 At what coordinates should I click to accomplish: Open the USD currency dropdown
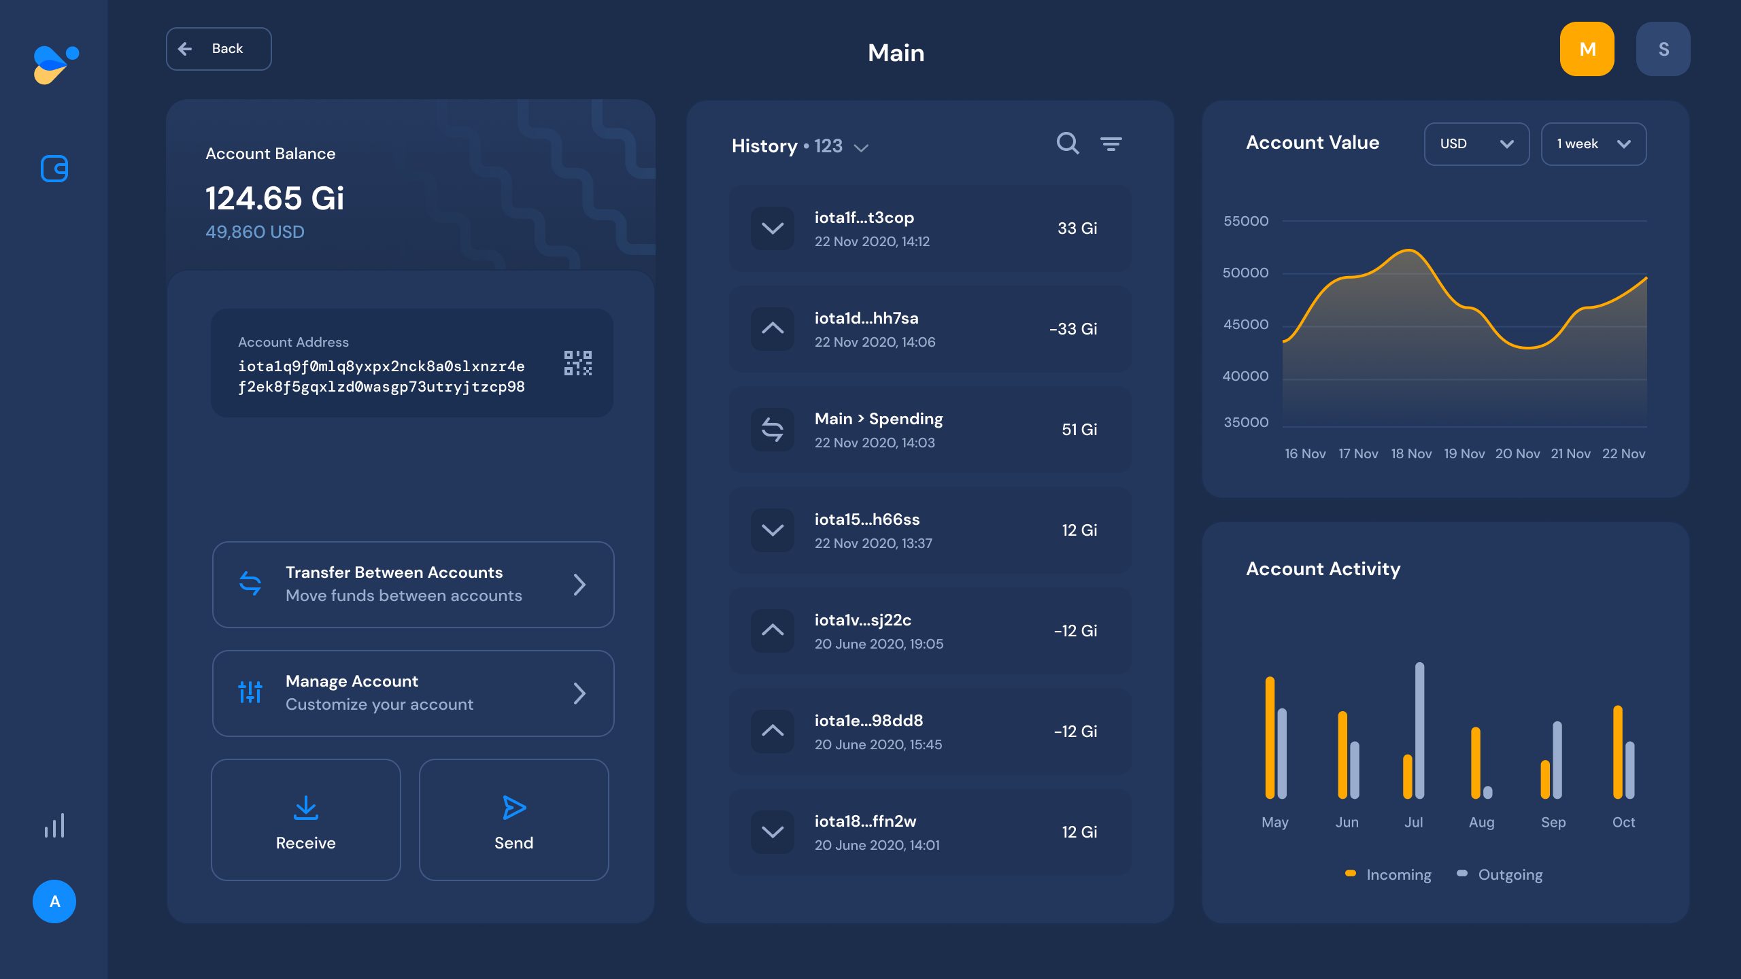(1476, 143)
